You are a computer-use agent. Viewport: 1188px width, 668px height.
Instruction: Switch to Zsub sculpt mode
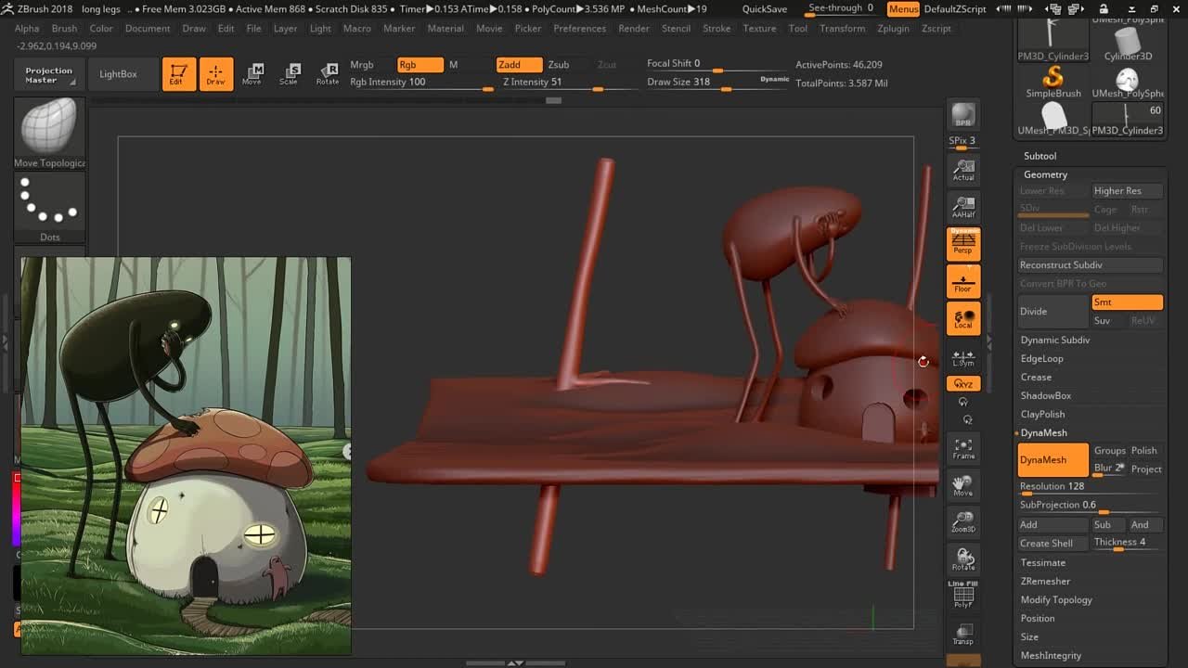point(559,65)
